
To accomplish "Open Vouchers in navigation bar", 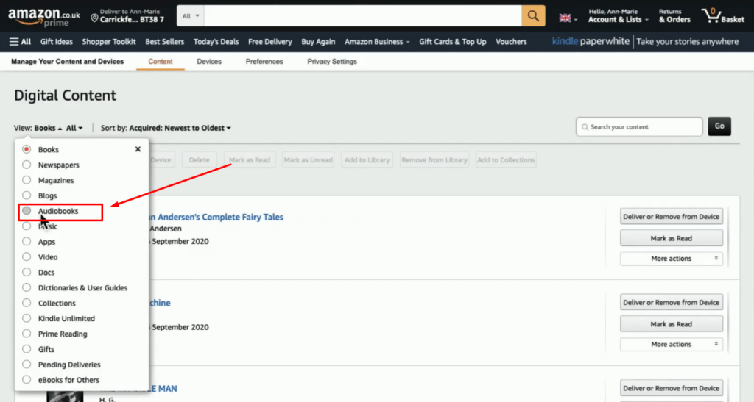I will coord(511,42).
